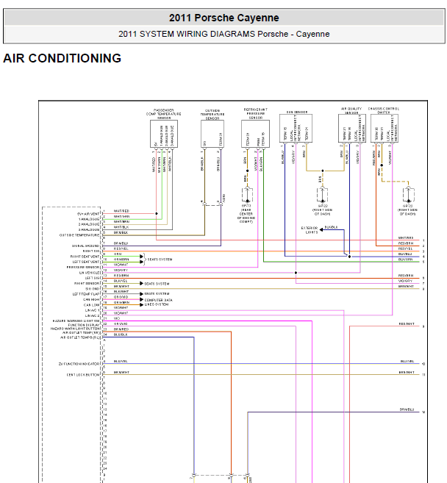
Task: Click the 'SIGNAL GROUND' pin label
Action: (85, 246)
